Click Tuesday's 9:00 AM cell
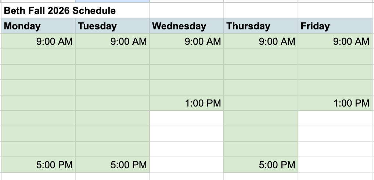 [x=112, y=41]
